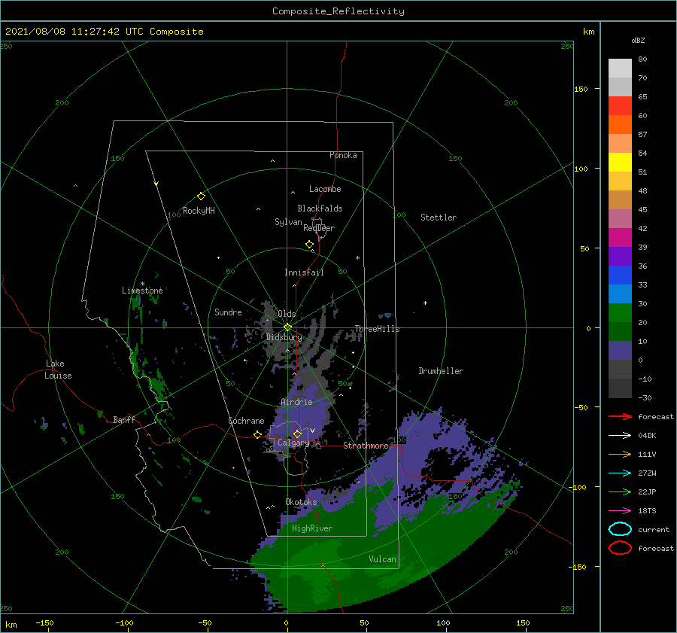Click the red forecast arrow in legend
The image size is (677, 633).
tap(621, 416)
